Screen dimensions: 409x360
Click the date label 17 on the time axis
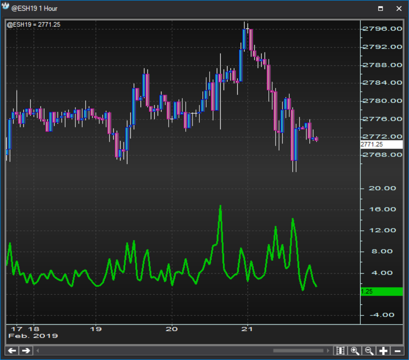click(17, 329)
